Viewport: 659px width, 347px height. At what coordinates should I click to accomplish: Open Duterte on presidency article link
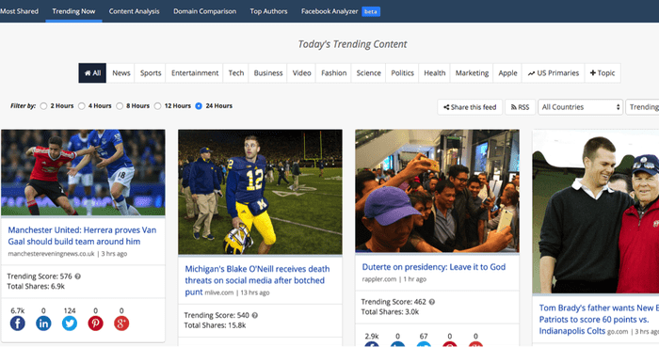434,267
